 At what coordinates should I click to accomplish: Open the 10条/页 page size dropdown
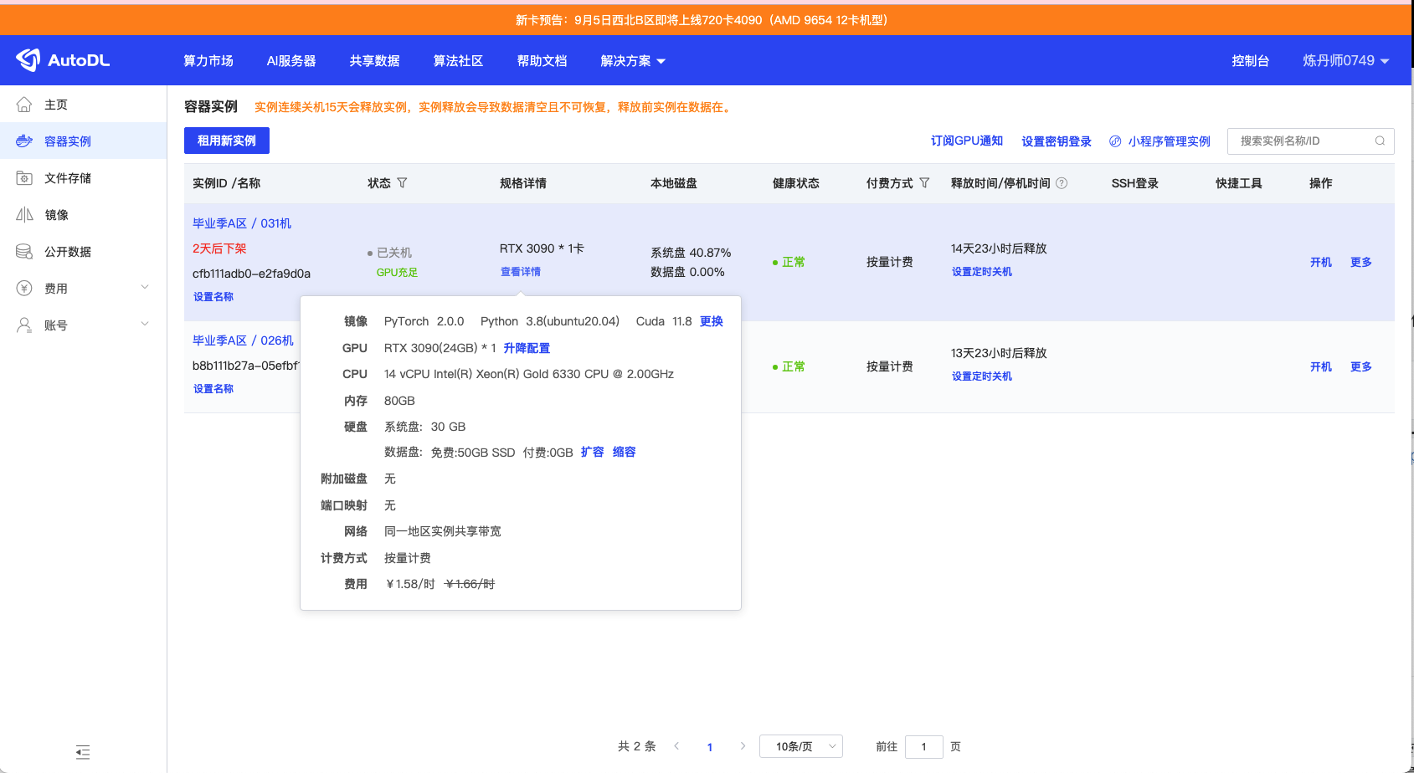pos(801,746)
